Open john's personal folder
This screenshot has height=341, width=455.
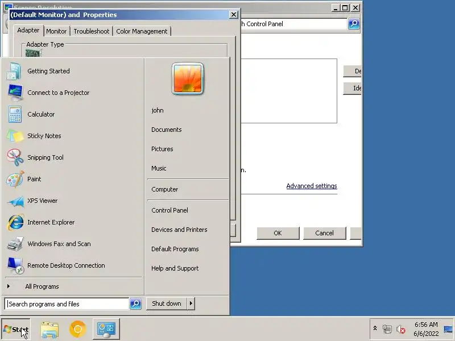click(158, 110)
